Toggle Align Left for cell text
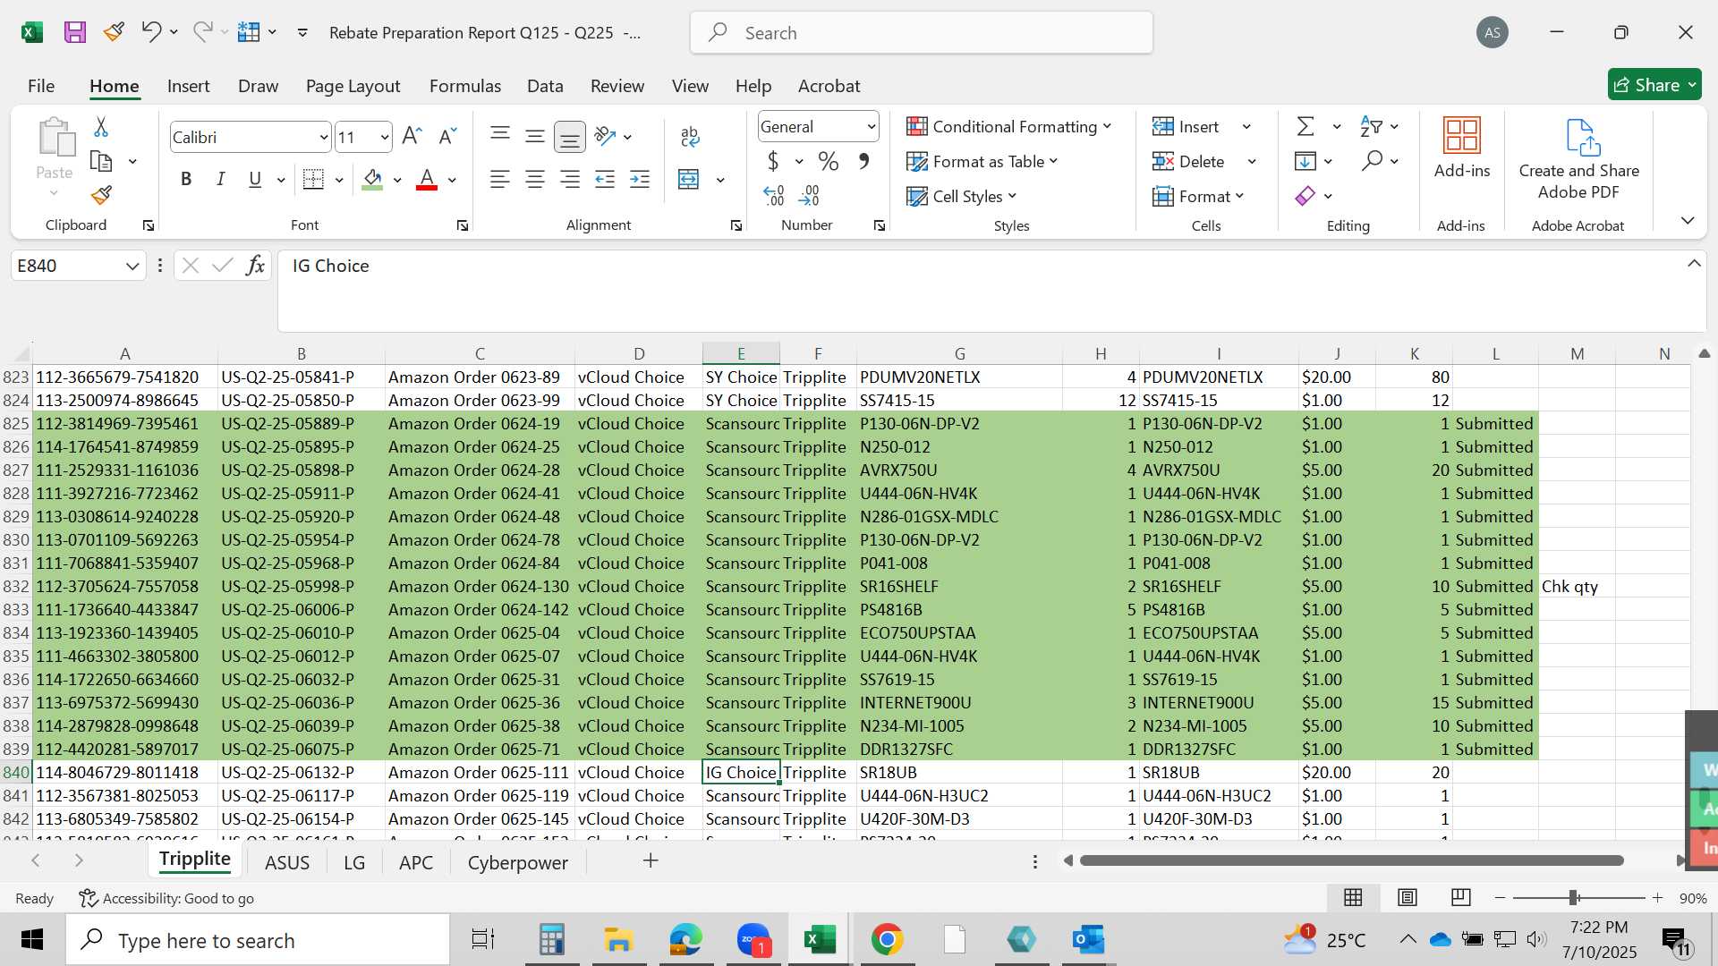This screenshot has height=966, width=1718. click(500, 180)
